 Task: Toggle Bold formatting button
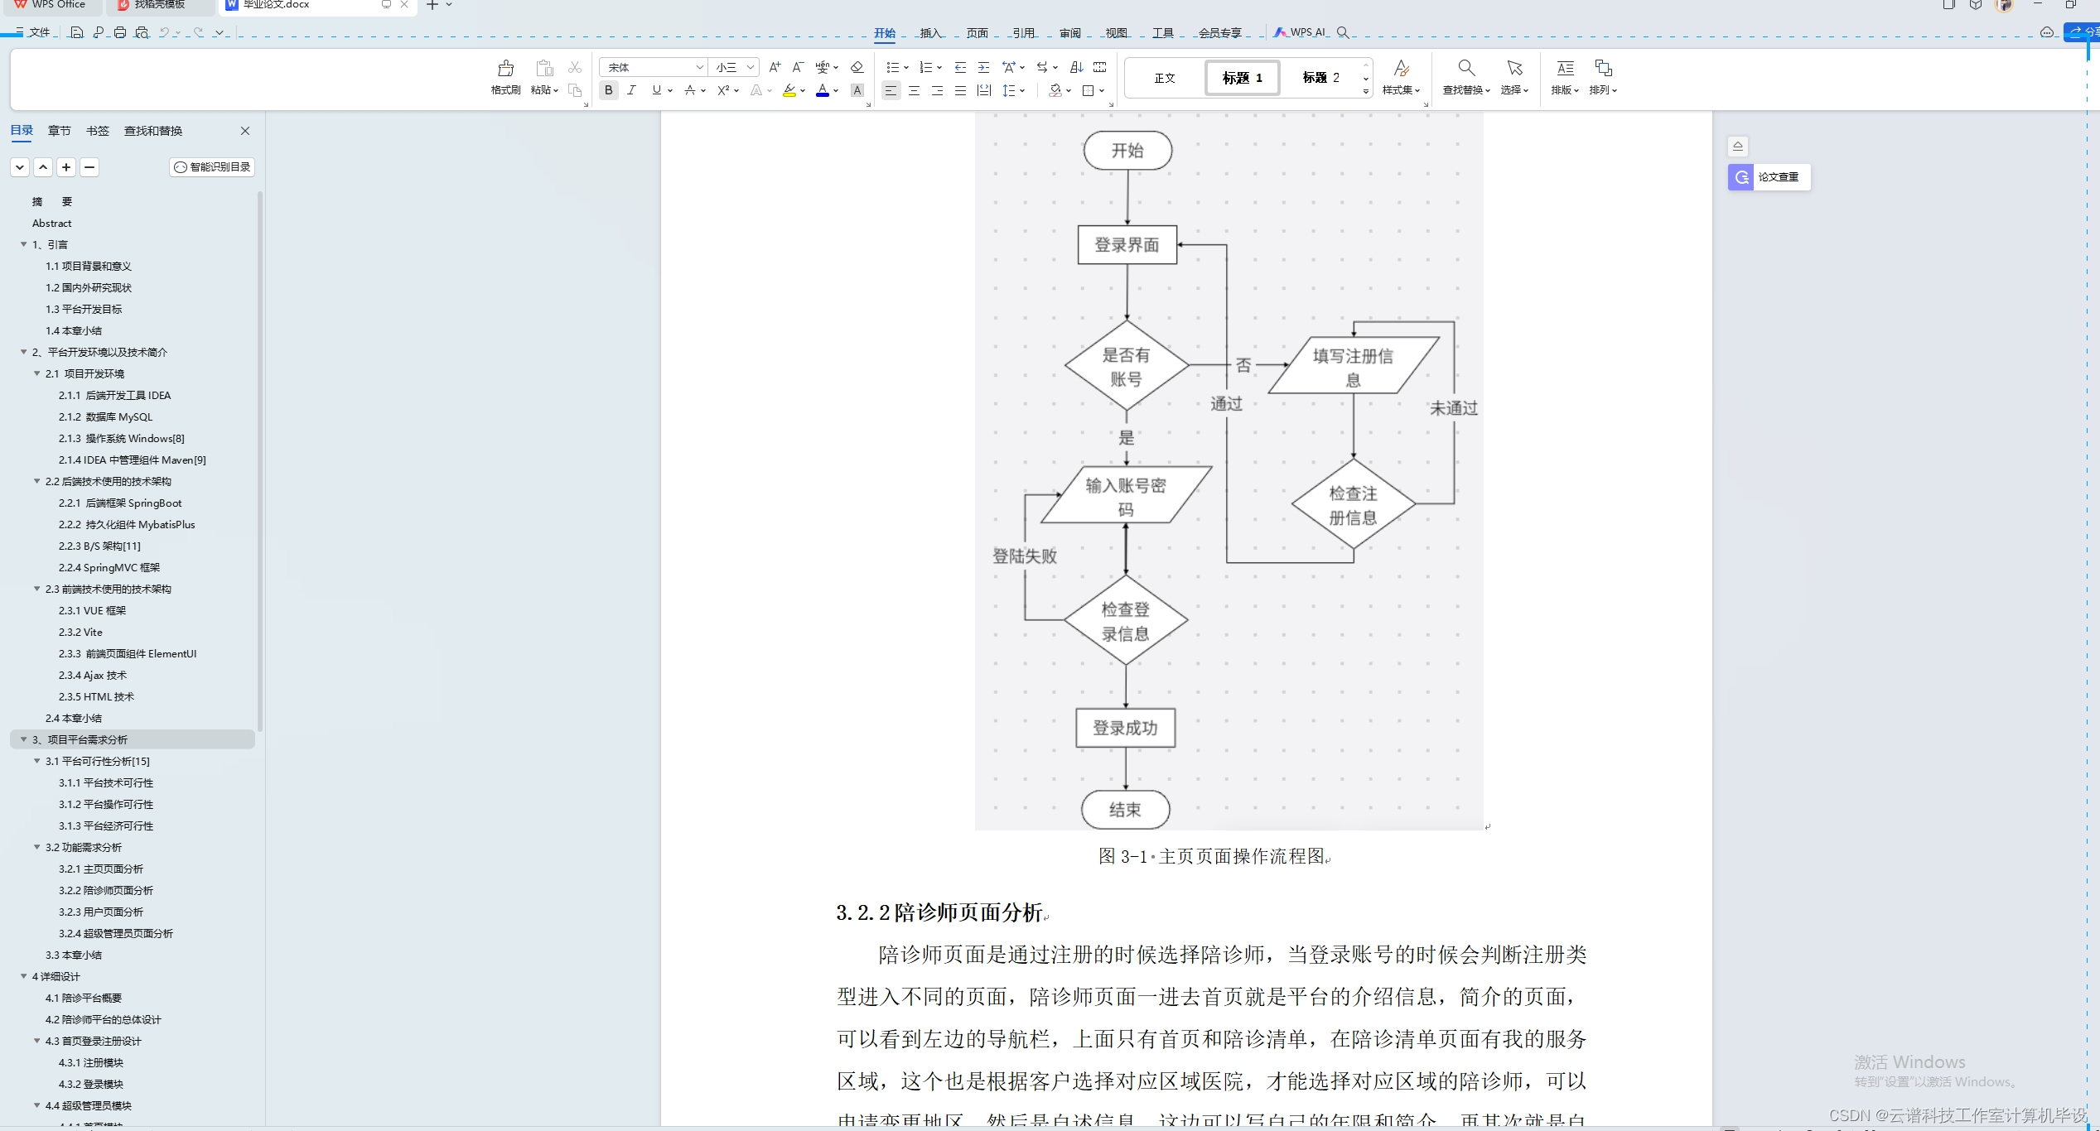[x=609, y=90]
